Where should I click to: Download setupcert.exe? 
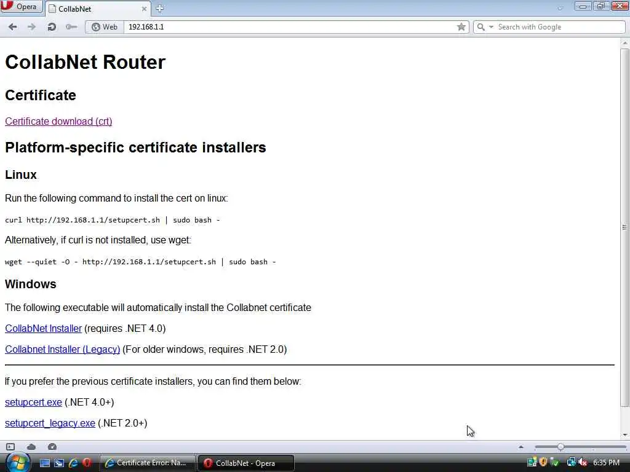pos(33,402)
